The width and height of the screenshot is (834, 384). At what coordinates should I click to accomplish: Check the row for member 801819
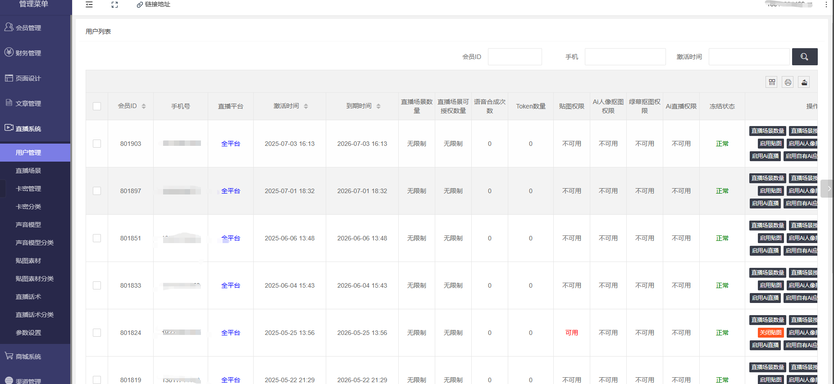click(x=97, y=380)
